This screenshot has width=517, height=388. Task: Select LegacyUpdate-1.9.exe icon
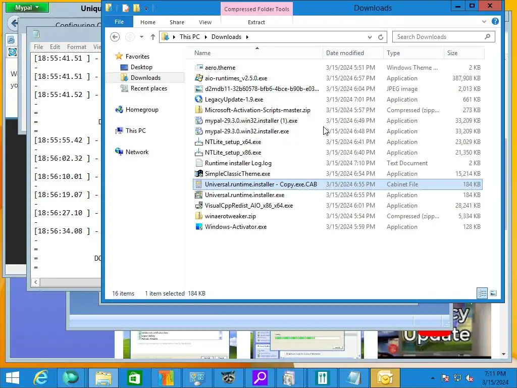point(199,100)
